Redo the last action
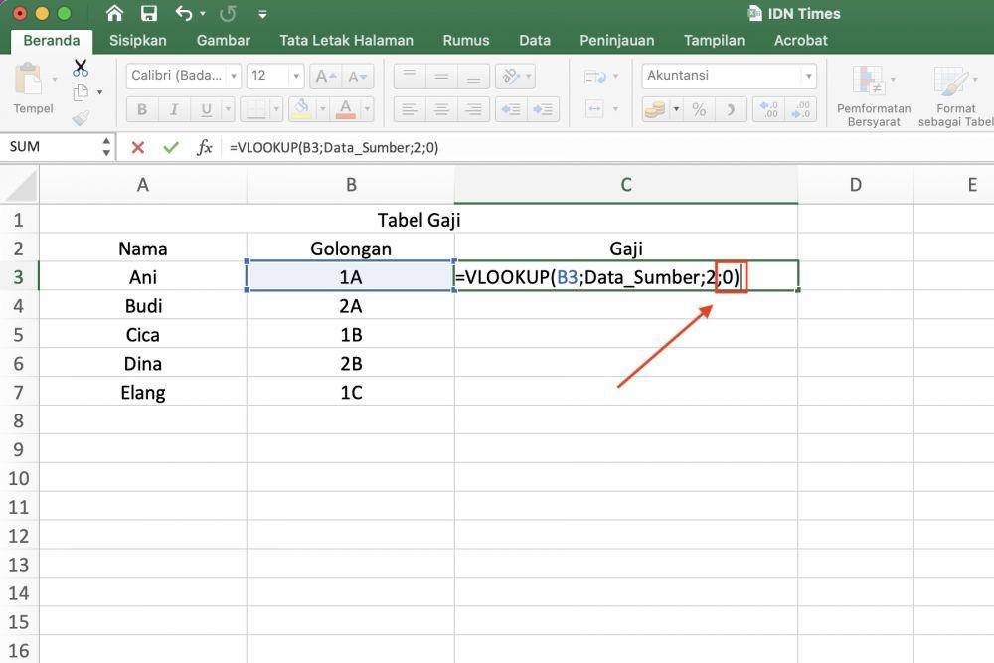This screenshot has height=663, width=994. click(x=229, y=13)
